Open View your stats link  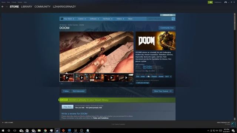coord(80,108)
